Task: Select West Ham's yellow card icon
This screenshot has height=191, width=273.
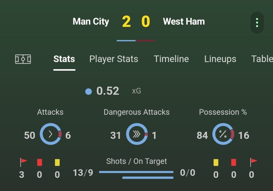Action: [x=216, y=162]
